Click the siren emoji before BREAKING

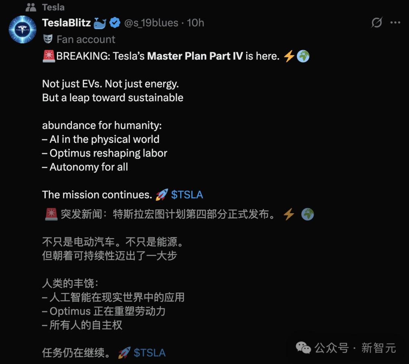(x=49, y=56)
